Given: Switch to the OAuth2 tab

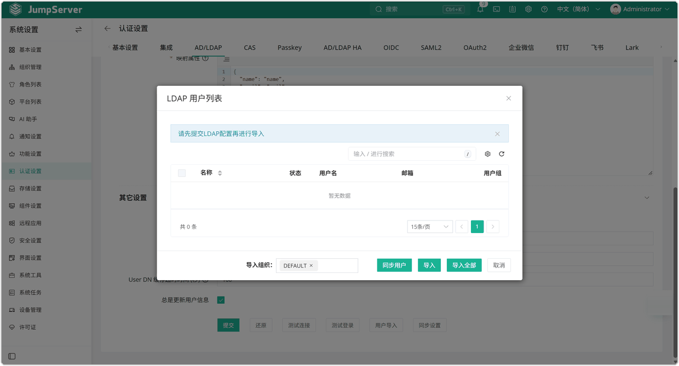Looking at the screenshot, I should (475, 48).
